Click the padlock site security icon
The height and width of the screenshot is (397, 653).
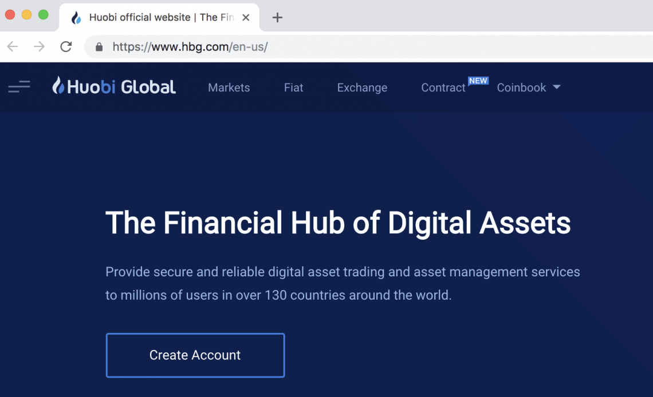pos(99,47)
